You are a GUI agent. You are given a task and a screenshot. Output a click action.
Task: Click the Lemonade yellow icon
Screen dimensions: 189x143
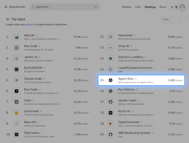coord(17,113)
